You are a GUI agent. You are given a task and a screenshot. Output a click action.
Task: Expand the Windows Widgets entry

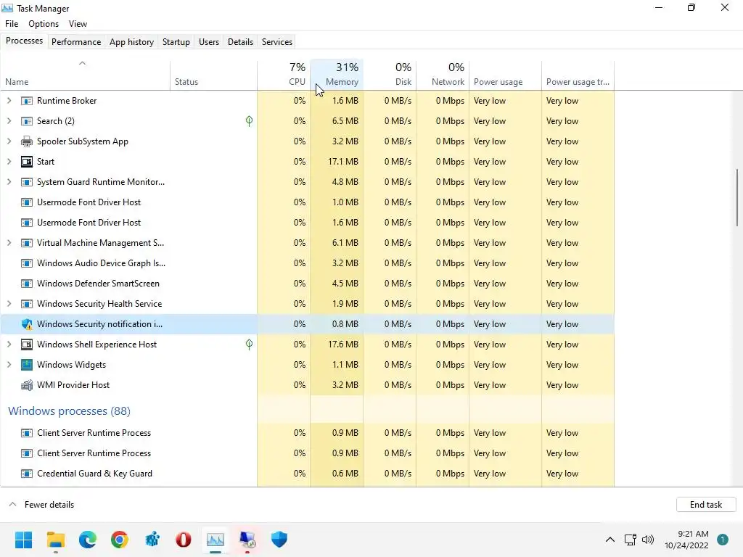[9, 366]
